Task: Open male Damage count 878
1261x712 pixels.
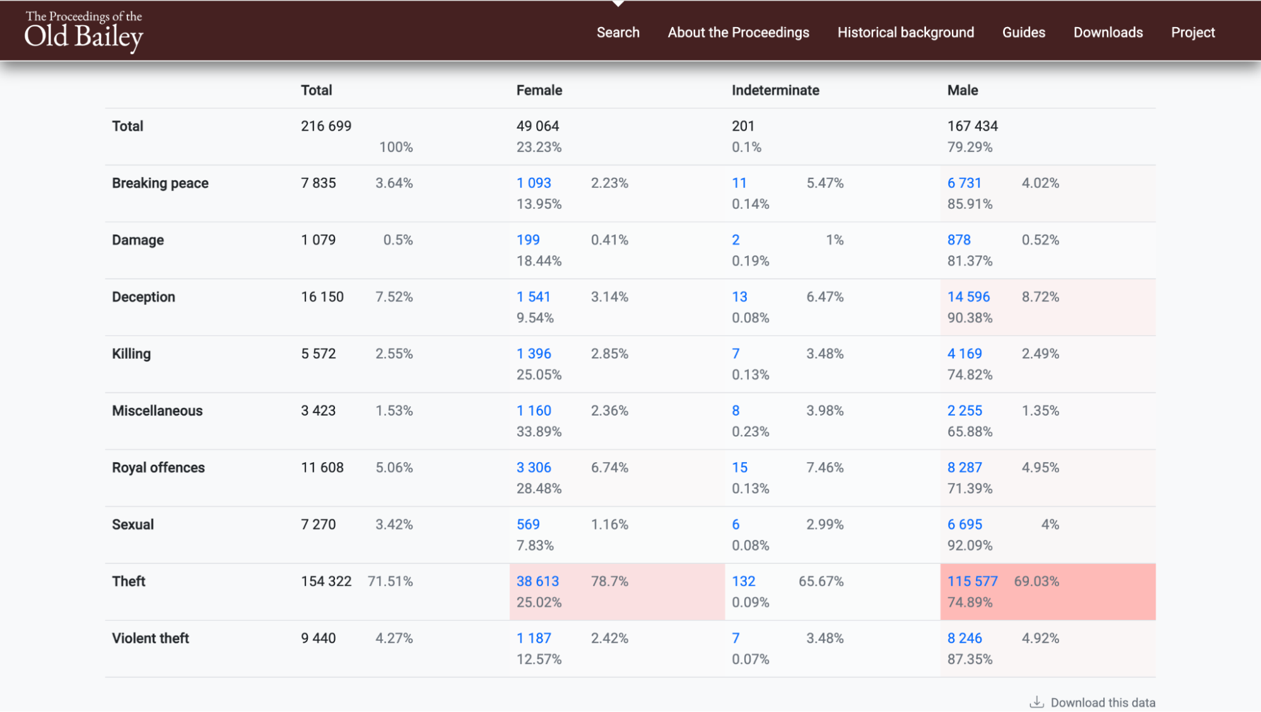Action: click(x=959, y=240)
